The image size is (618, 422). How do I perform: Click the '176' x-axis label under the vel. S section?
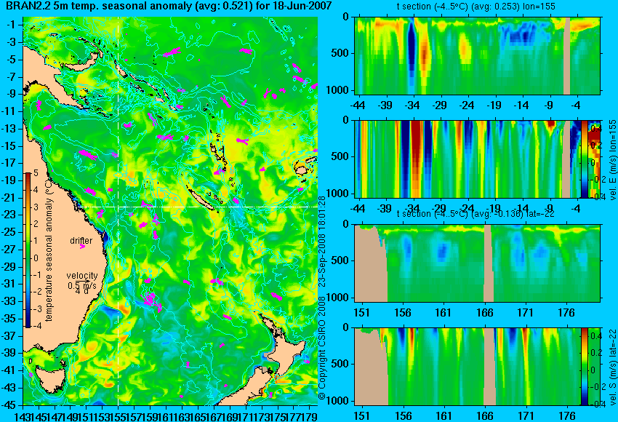click(x=567, y=415)
